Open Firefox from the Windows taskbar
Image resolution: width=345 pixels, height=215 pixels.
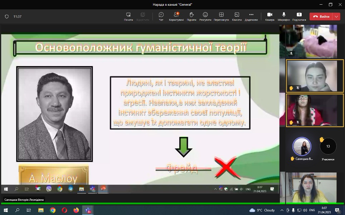[x=76, y=210]
